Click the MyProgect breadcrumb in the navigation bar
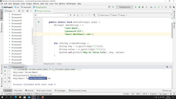Screen dimensions: 176x99 tap(7, 7)
